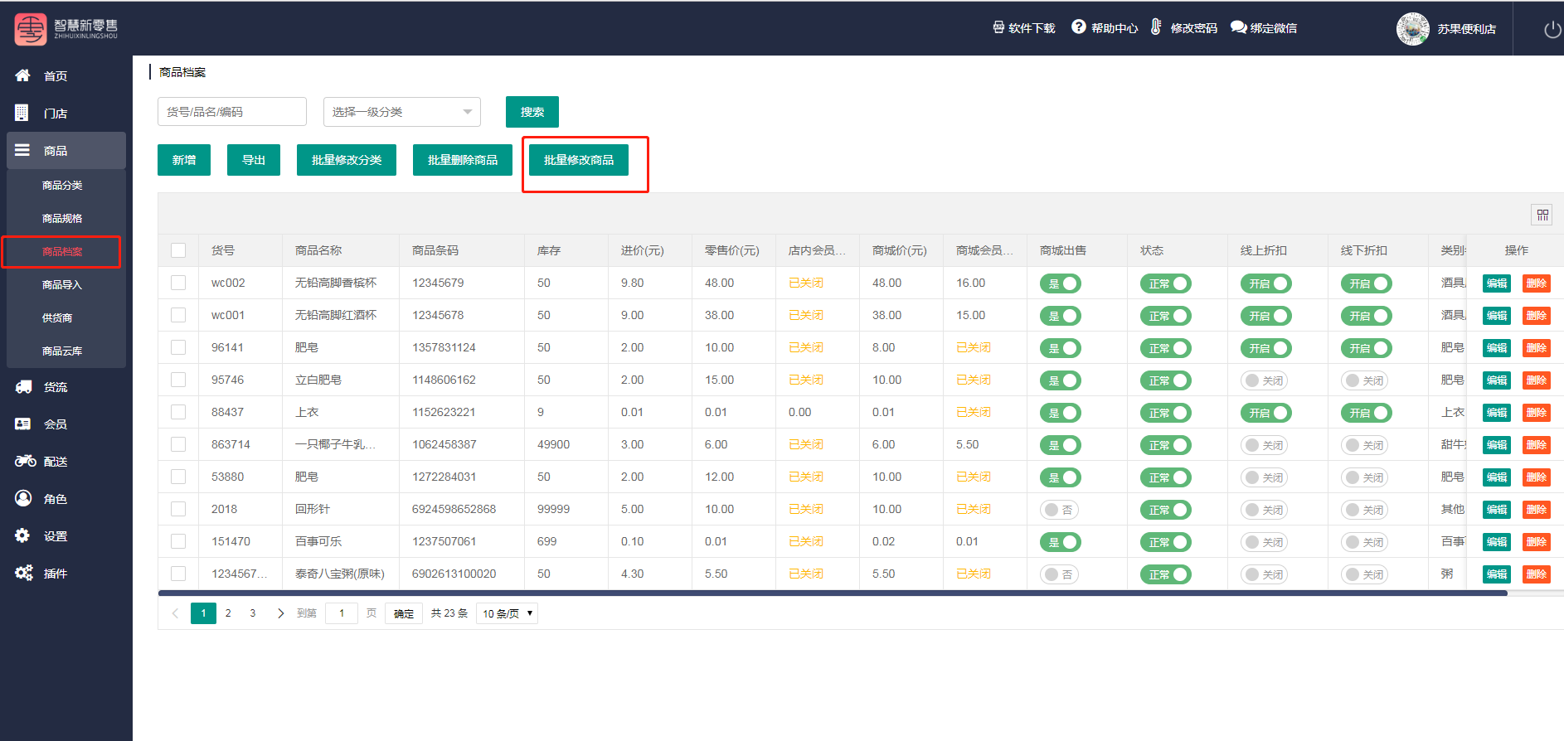Click the 批量删除商品 button
The image size is (1564, 741).
tap(463, 160)
